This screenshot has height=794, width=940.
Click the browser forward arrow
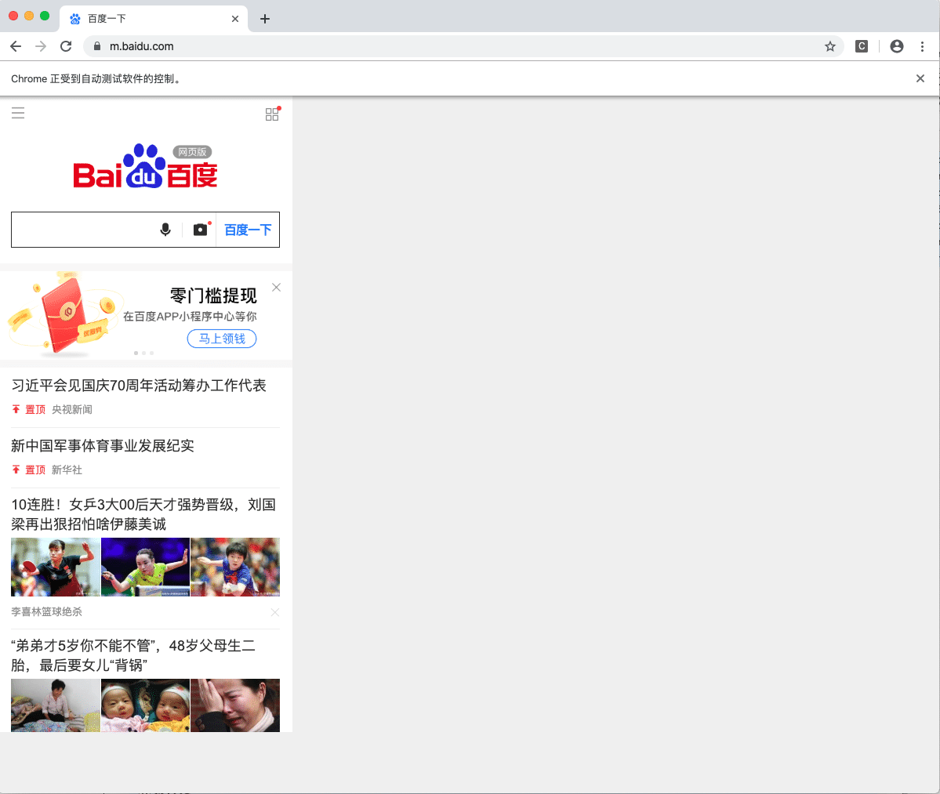[41, 46]
